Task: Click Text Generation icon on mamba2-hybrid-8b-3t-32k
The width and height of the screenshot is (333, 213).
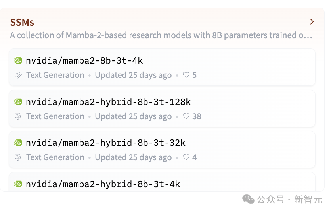Action: pos(18,157)
